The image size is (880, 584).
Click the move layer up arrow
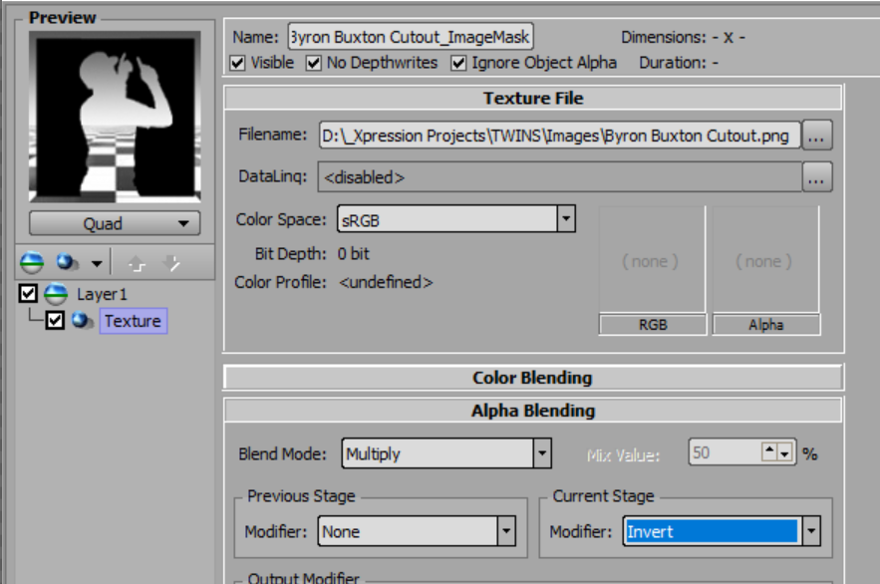tap(137, 263)
